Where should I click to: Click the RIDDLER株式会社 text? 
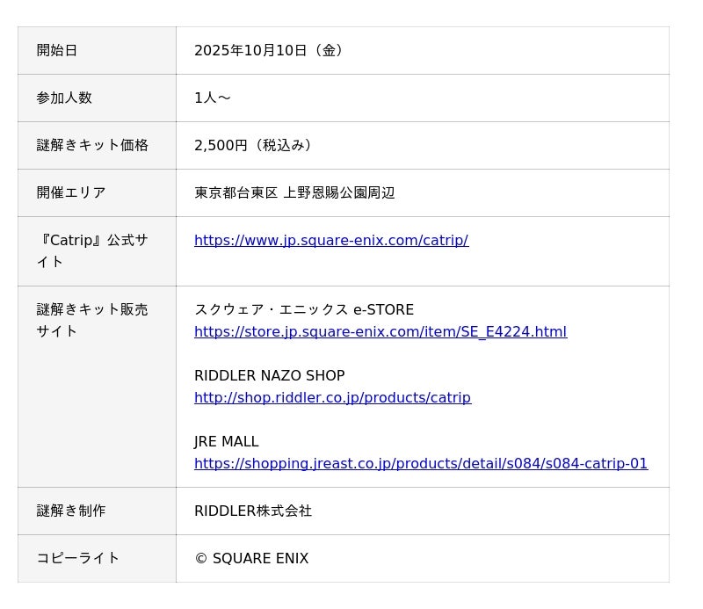253,511
